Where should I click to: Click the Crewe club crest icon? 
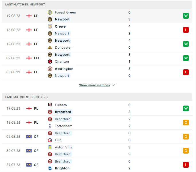click(x=50, y=26)
